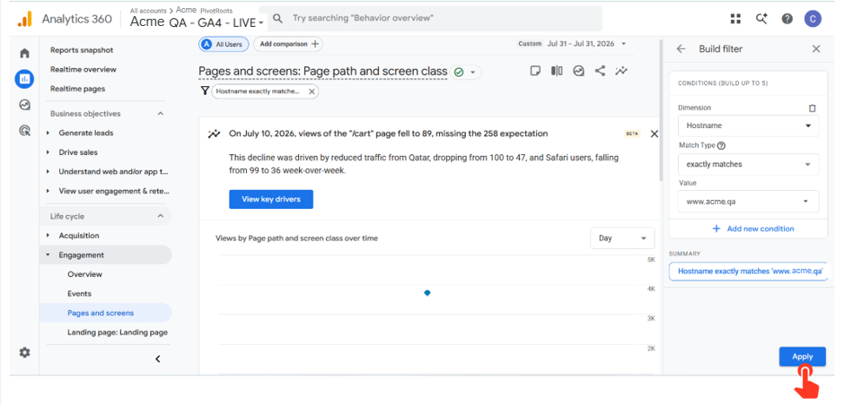Delete the Hostname condition with the trash icon

[x=813, y=108]
